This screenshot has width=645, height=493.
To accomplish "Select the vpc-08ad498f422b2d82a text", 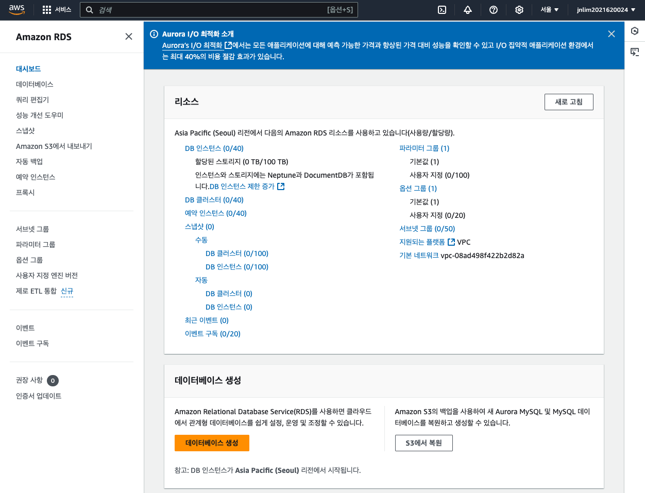I will [x=482, y=256].
